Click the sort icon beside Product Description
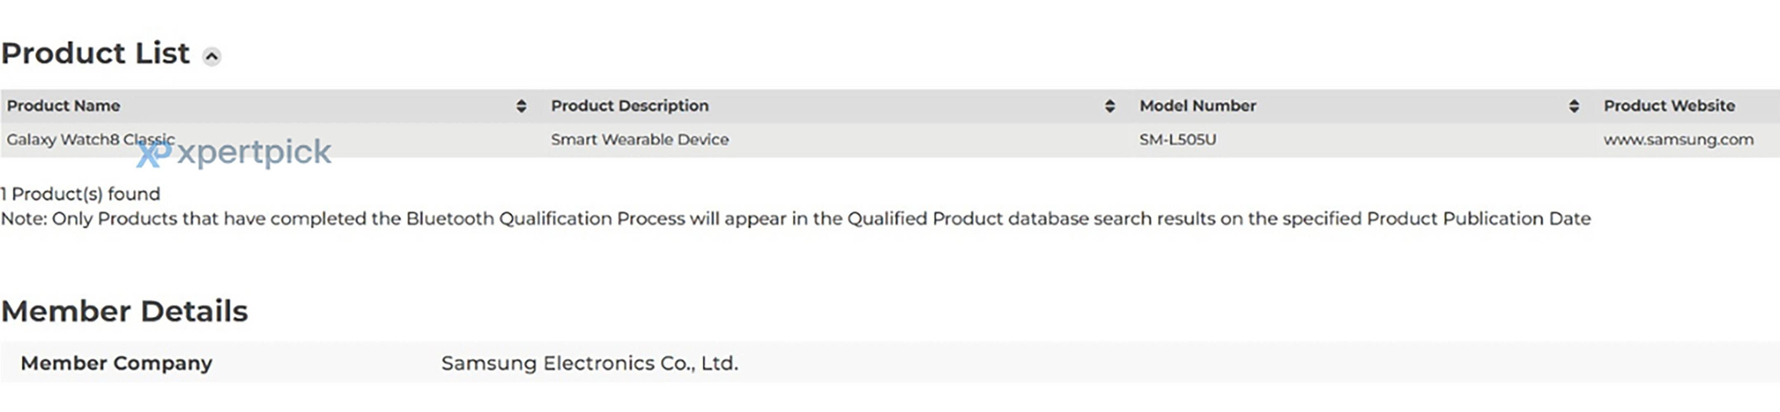The image size is (1780, 412). 1111,106
